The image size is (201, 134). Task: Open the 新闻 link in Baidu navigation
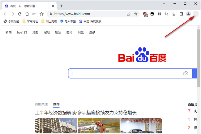click(9, 32)
